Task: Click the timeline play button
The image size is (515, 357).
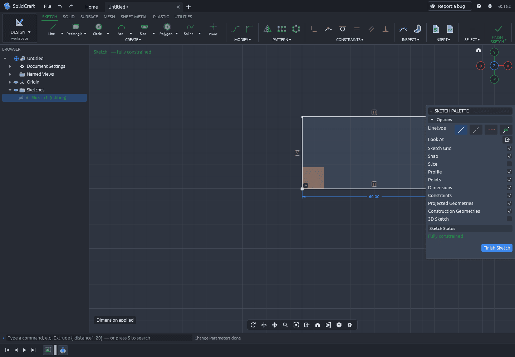Action: click(24, 350)
